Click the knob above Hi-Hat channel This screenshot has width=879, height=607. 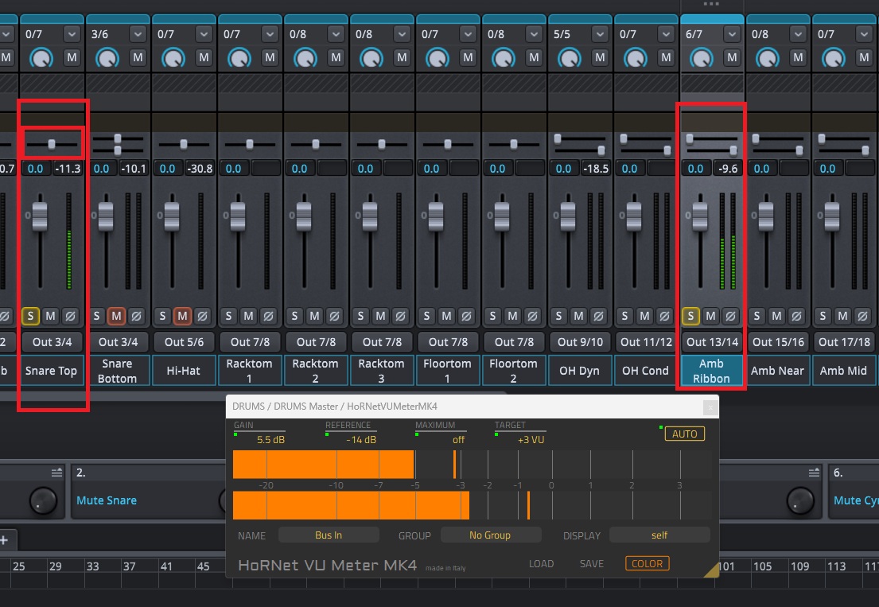(x=173, y=58)
